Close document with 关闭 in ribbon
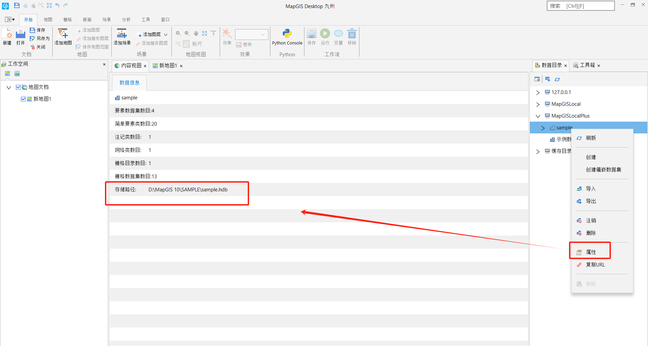Screen dimensions: 648x346 point(38,47)
